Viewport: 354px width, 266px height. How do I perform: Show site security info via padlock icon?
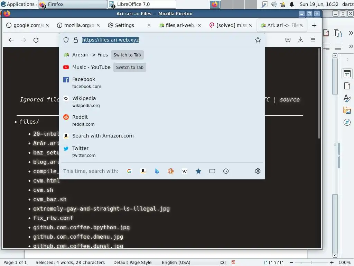76,40
